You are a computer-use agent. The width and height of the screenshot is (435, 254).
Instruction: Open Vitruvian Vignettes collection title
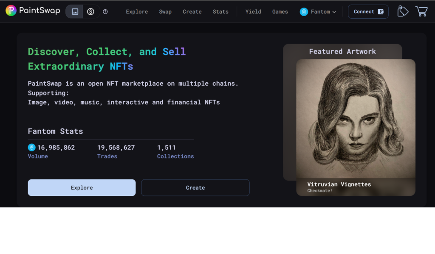[x=339, y=184]
